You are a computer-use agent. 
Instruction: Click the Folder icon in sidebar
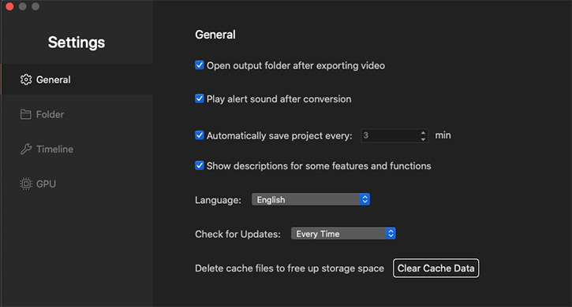coord(25,114)
